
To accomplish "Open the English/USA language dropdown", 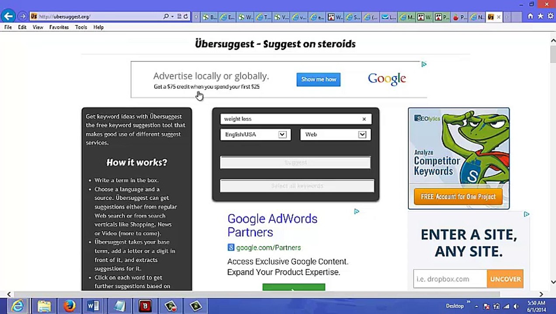I will tap(255, 135).
